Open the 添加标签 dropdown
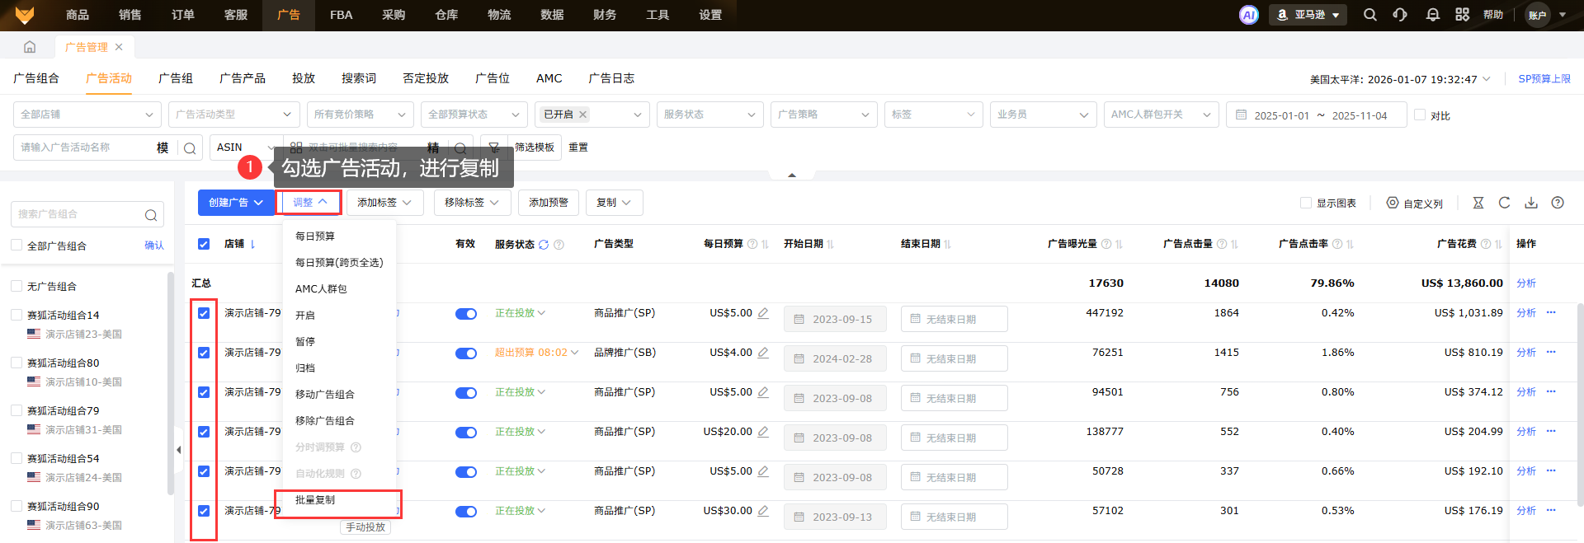This screenshot has height=543, width=1584. [384, 203]
